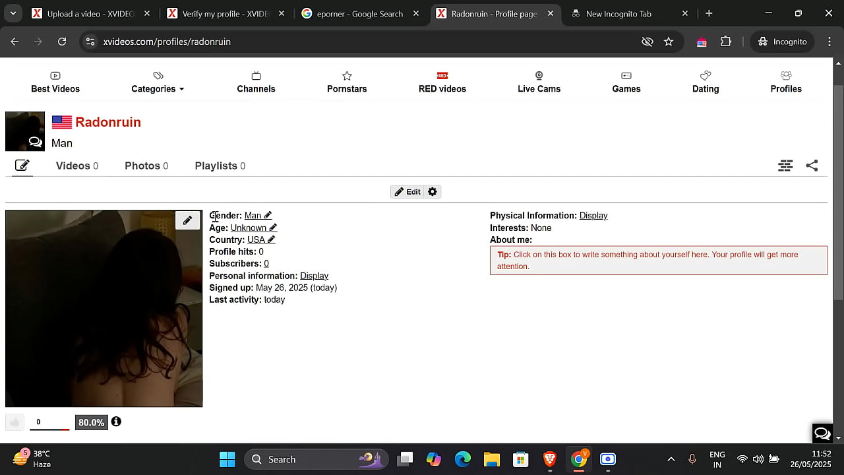Open File Explorer from taskbar
Viewport: 844px width, 475px height.
click(491, 459)
